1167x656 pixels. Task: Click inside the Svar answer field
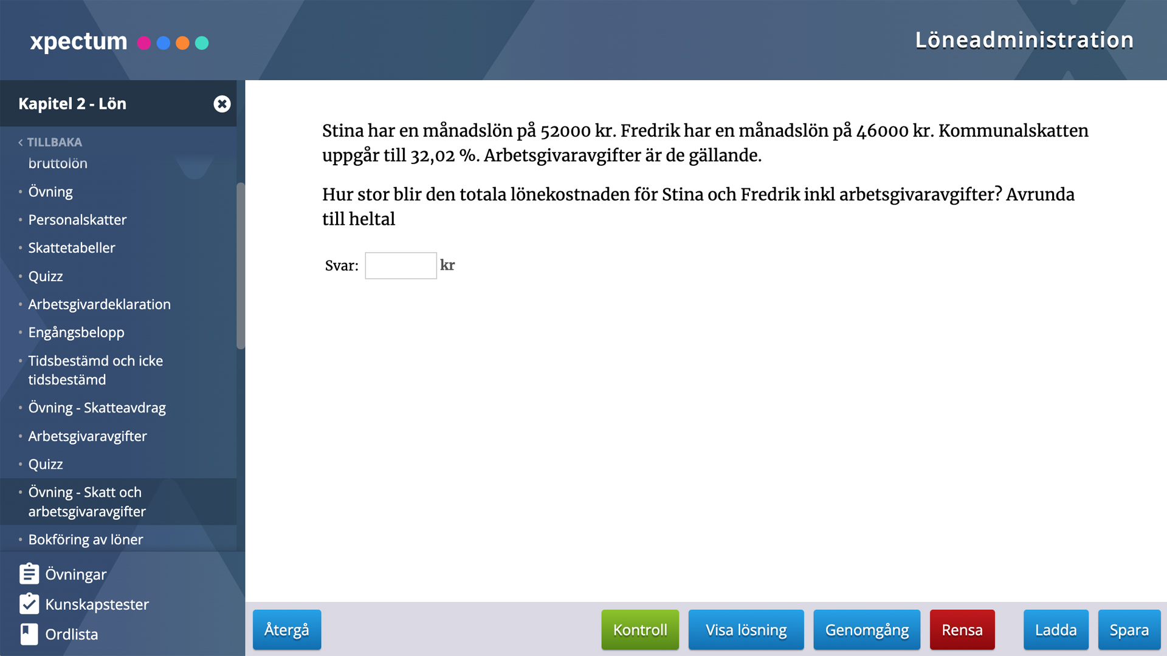(400, 265)
